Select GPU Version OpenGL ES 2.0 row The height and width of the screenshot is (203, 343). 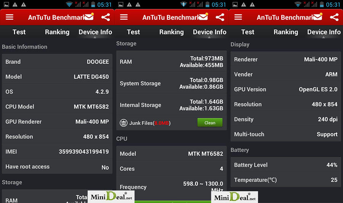286,89
